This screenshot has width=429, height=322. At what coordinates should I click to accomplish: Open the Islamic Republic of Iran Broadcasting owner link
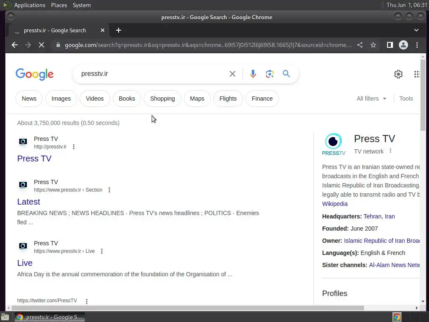coord(382,241)
